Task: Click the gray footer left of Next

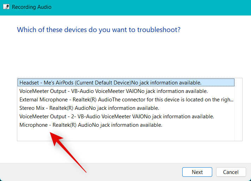Action: pyautogui.click(x=88, y=172)
